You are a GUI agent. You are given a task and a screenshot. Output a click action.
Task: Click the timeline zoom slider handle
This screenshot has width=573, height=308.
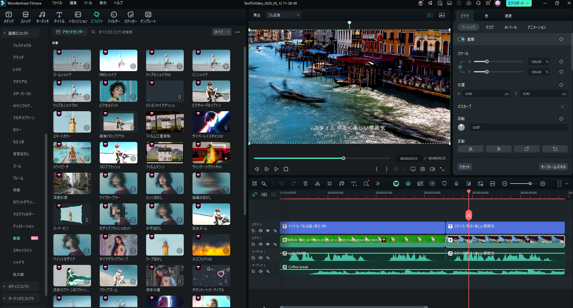[530, 184]
